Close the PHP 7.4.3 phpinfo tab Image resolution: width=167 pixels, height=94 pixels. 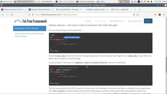click(135, 10)
